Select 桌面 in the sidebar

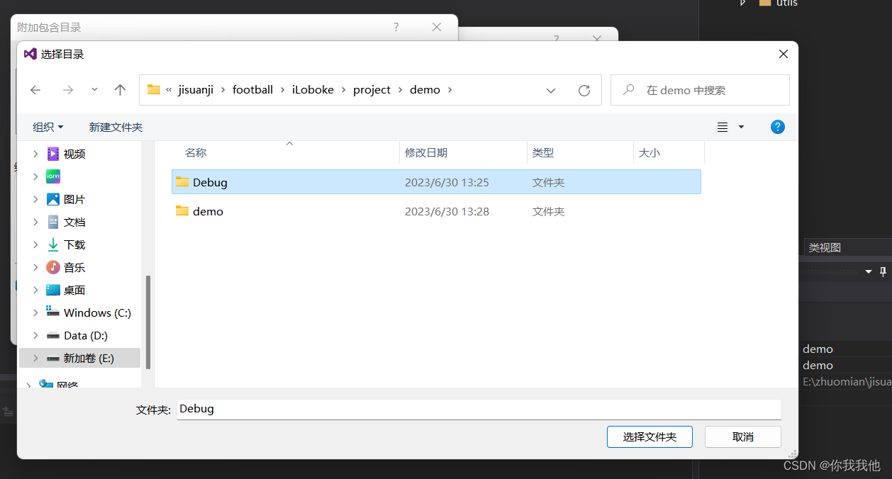click(x=74, y=289)
